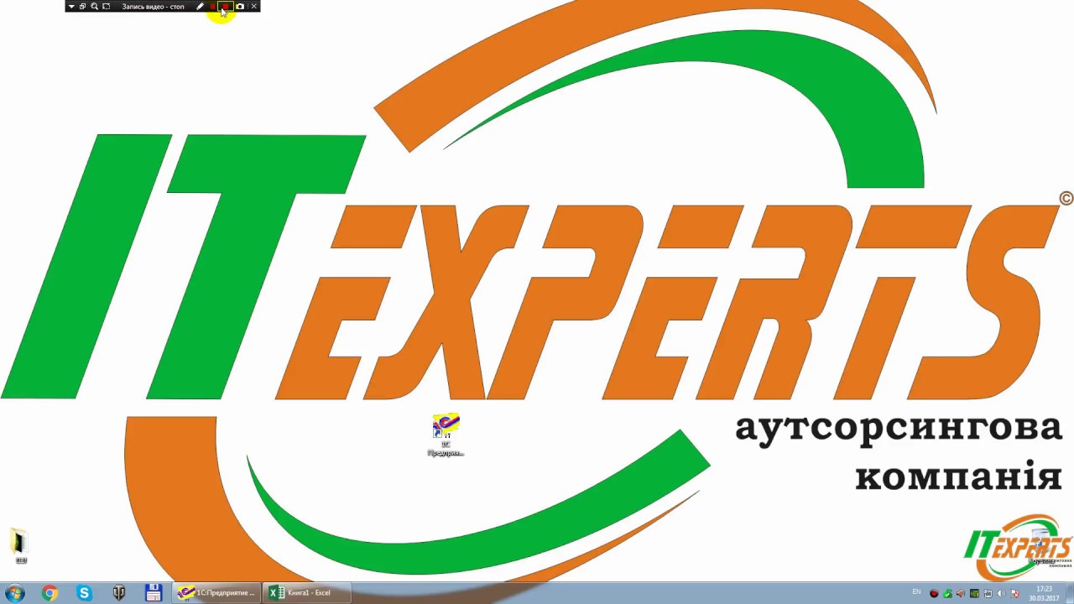
Task: Click the red recorder tray icon
Action: tap(934, 594)
